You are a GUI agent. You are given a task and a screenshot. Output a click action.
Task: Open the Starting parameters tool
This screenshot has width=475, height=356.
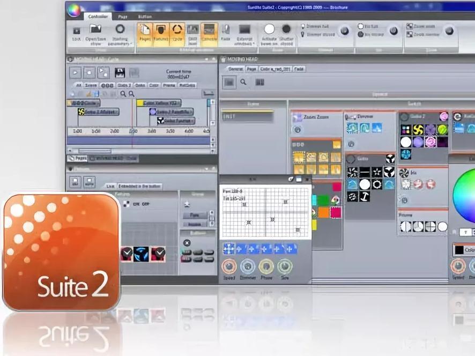[120, 30]
